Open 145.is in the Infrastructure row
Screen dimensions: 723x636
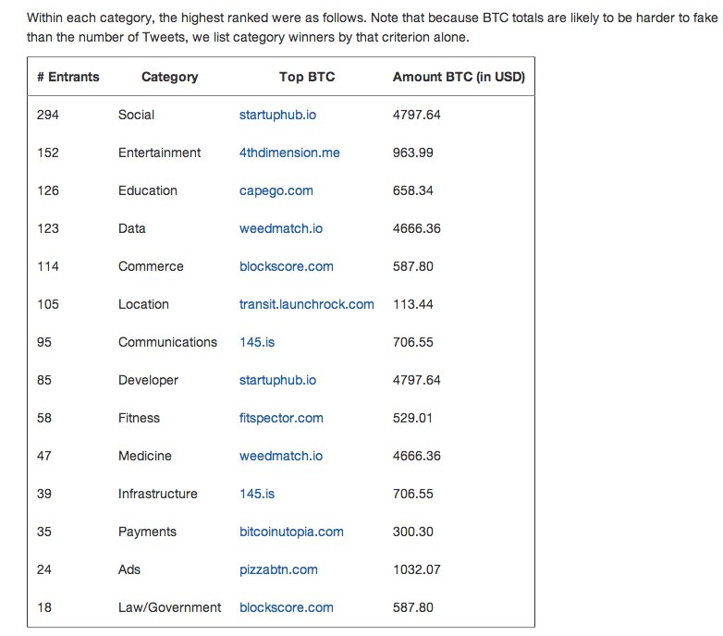(x=256, y=494)
